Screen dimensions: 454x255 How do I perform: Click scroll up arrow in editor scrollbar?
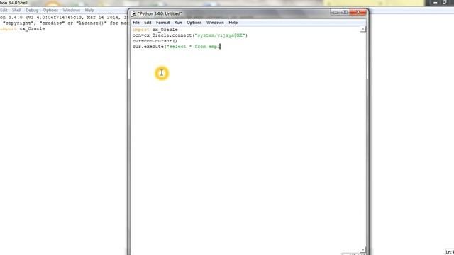(362, 29)
